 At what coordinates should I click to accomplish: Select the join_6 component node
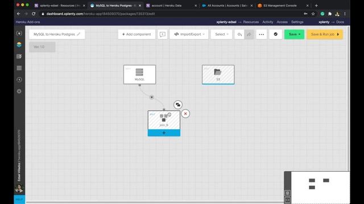pyautogui.click(x=164, y=120)
